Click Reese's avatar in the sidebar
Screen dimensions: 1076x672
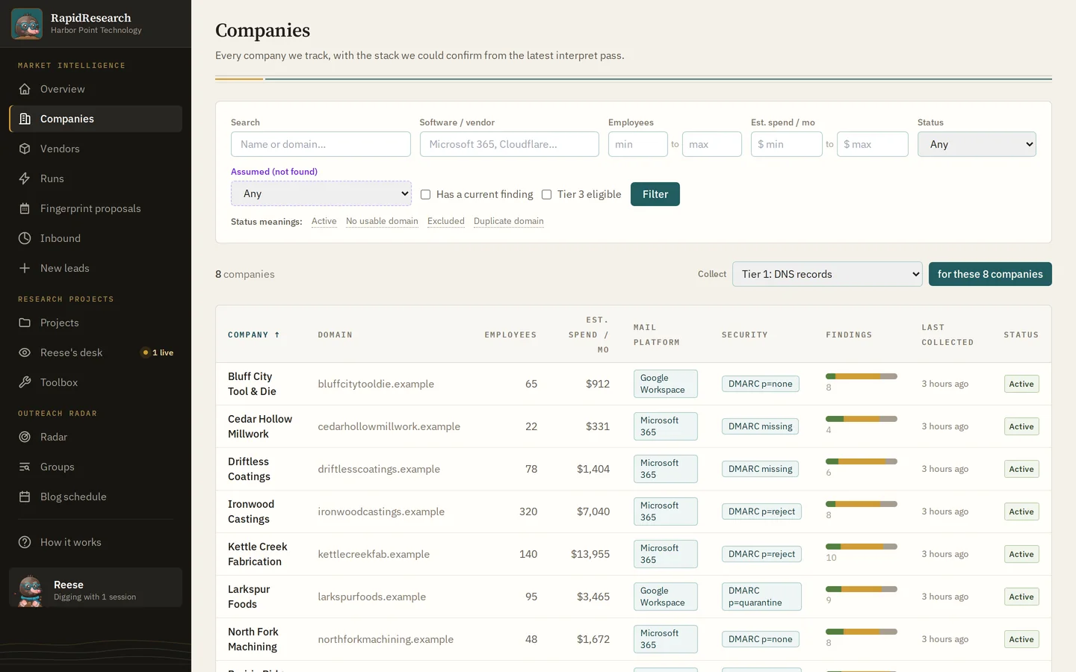(x=30, y=590)
